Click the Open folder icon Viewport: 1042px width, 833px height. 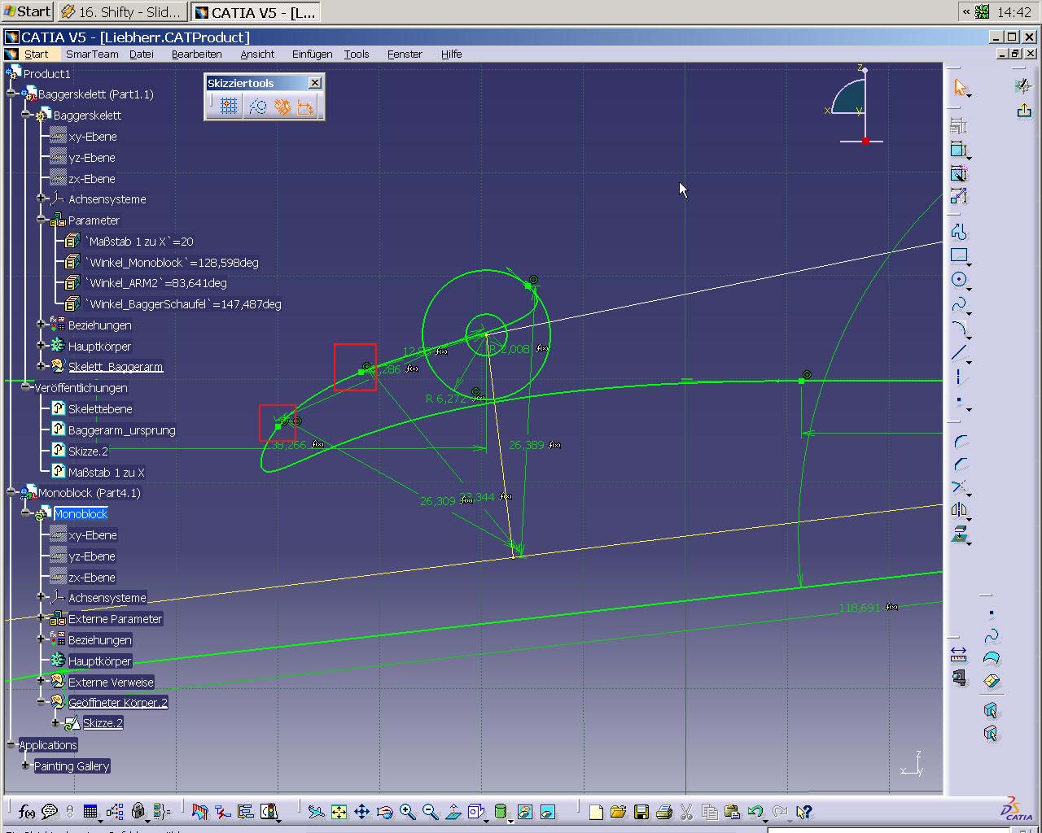pos(618,811)
